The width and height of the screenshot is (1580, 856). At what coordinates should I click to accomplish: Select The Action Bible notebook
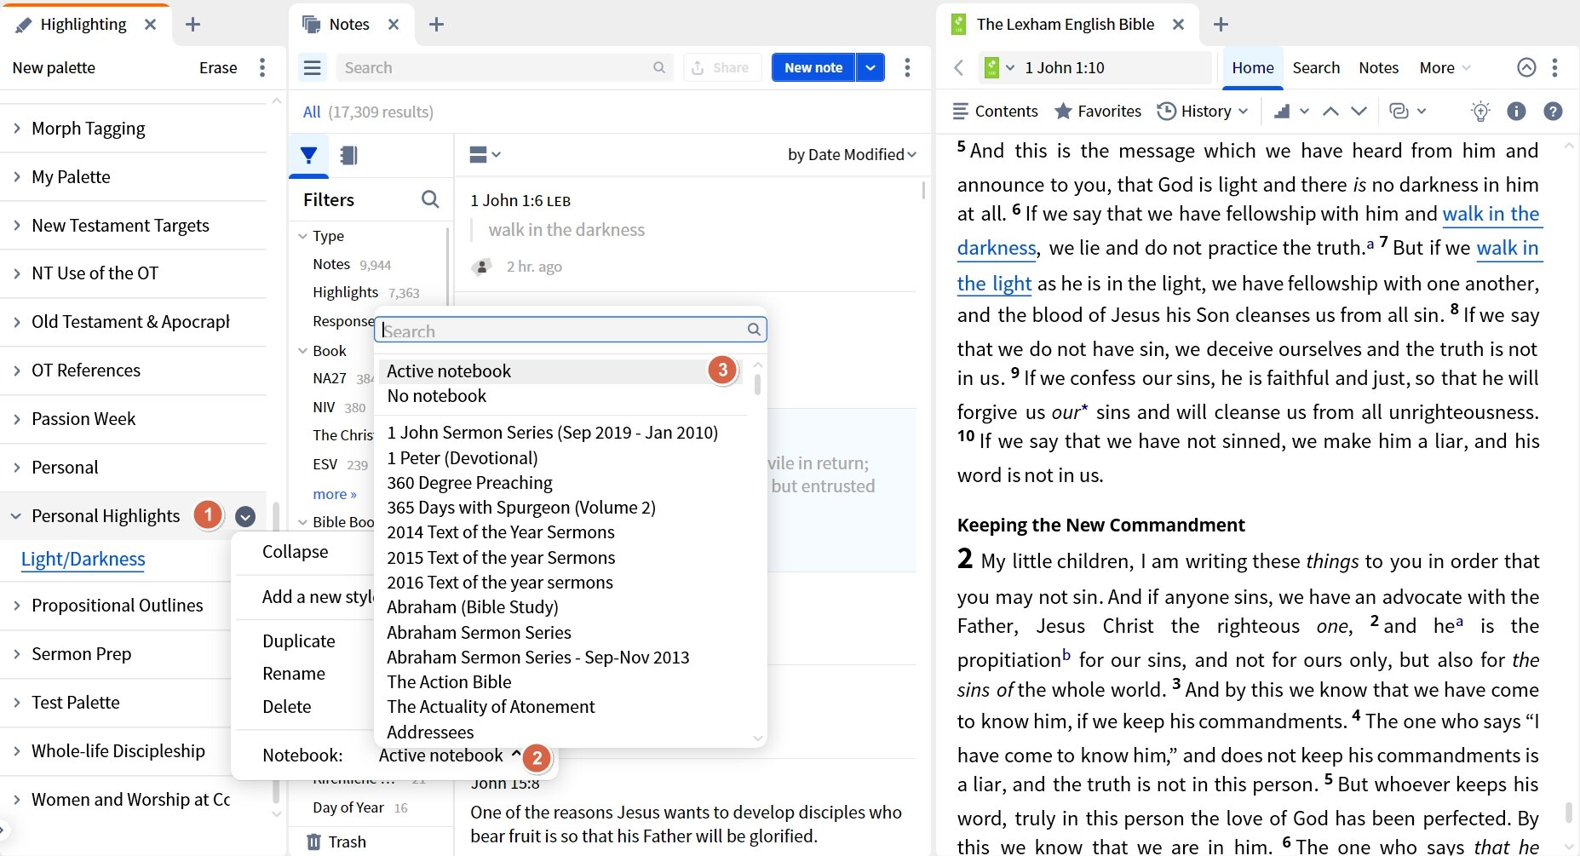pyautogui.click(x=449, y=681)
